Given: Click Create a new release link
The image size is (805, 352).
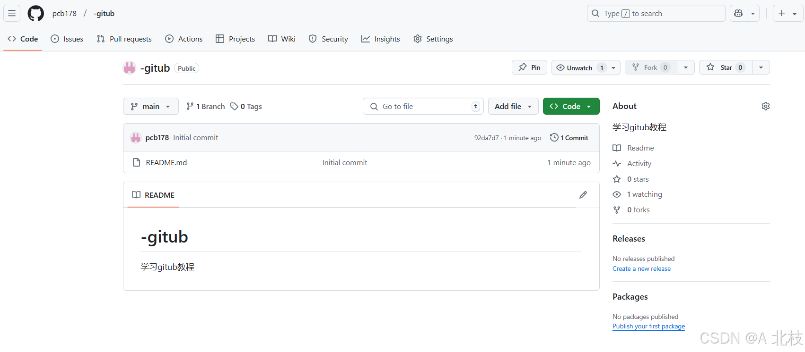Looking at the screenshot, I should (641, 268).
